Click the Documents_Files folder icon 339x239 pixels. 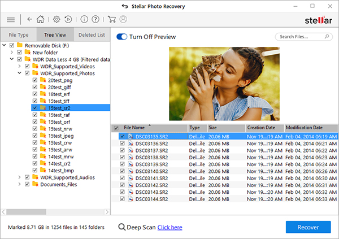coord(35,184)
